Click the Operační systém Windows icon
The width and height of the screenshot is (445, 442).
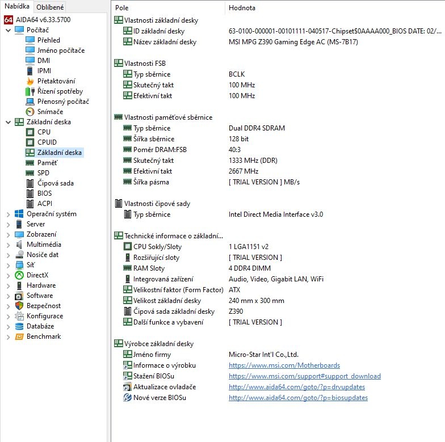19,214
